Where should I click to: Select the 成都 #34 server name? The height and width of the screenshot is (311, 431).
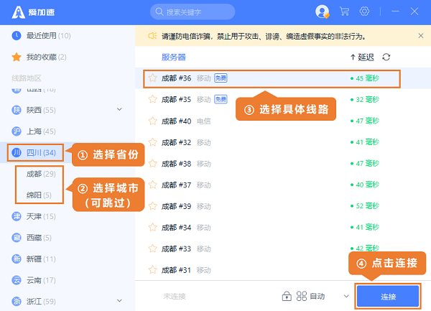pos(176,228)
